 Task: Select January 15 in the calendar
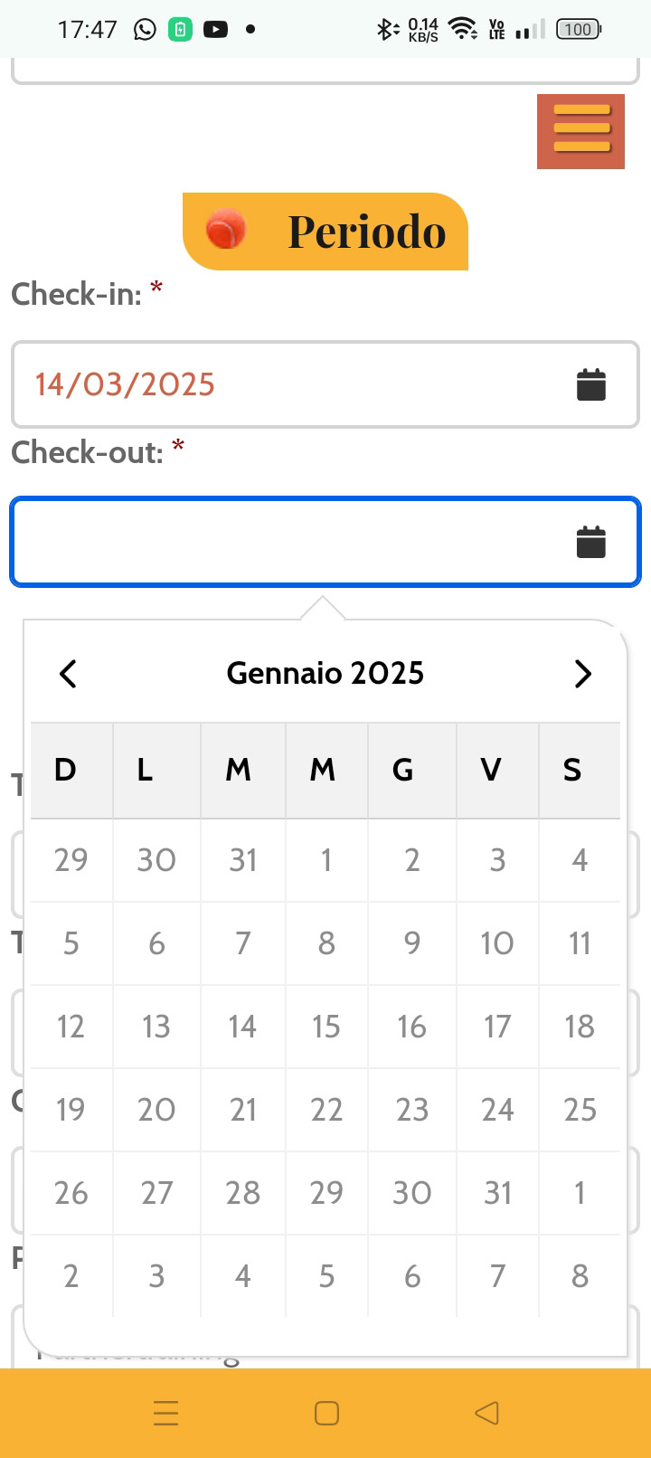pos(326,1027)
